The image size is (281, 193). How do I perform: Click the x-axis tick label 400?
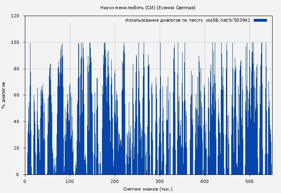click(x=205, y=181)
